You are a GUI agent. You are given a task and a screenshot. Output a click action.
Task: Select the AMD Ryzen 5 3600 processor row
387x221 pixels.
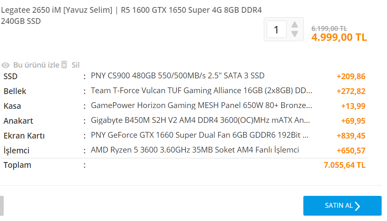click(x=195, y=150)
